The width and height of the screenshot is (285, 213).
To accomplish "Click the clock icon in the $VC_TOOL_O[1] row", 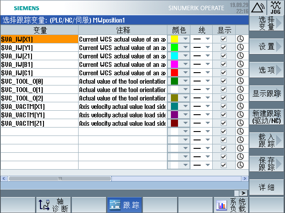I will coord(240,89).
